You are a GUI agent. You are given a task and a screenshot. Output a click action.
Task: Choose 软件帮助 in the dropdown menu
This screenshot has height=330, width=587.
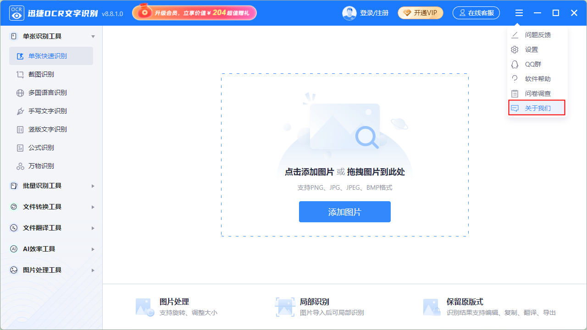pos(537,79)
